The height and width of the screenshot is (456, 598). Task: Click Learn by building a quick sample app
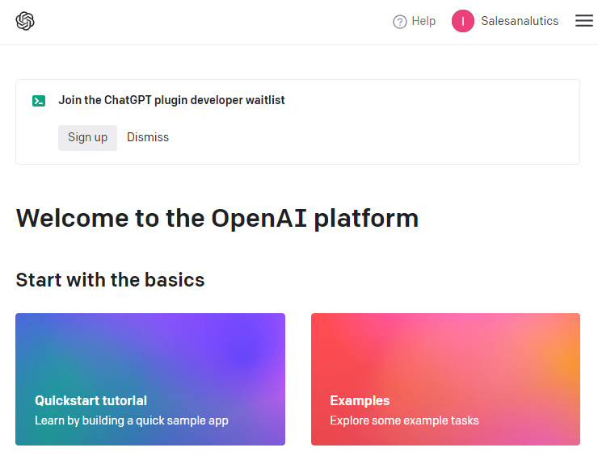(x=132, y=420)
